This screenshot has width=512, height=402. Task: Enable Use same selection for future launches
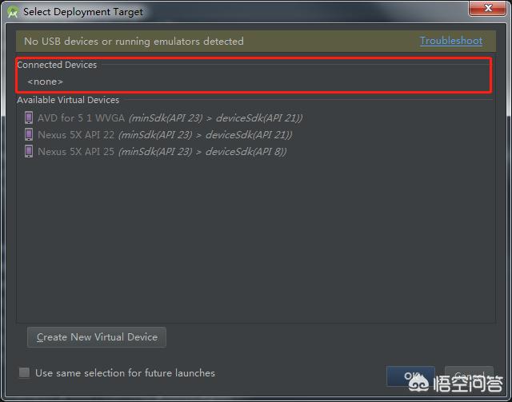24,372
